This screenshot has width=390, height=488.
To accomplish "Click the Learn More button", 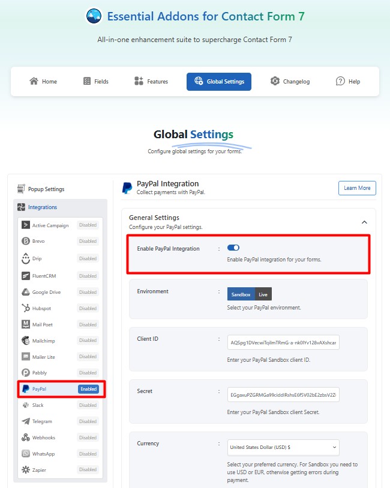I will click(x=357, y=188).
